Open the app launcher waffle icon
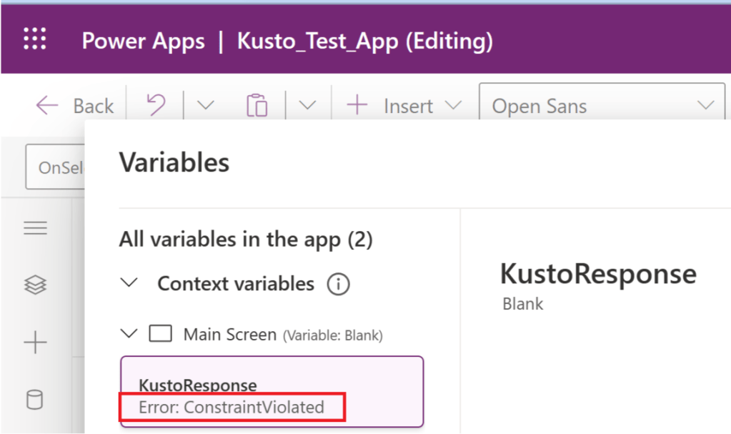 pos(34,39)
